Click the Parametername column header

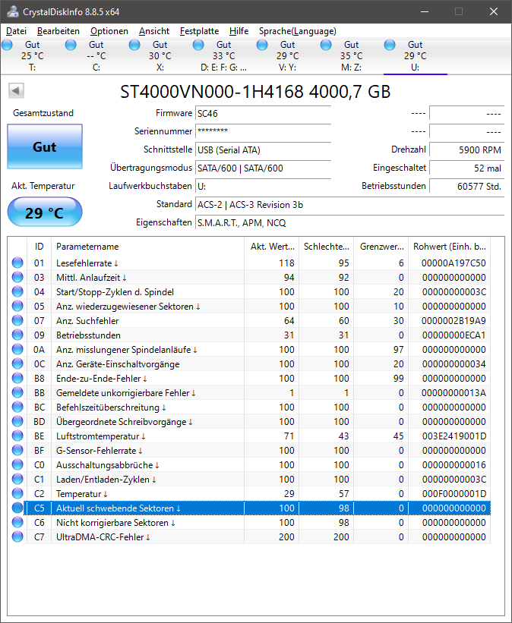click(147, 247)
